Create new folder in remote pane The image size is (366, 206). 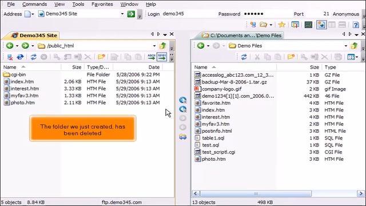[101, 57]
